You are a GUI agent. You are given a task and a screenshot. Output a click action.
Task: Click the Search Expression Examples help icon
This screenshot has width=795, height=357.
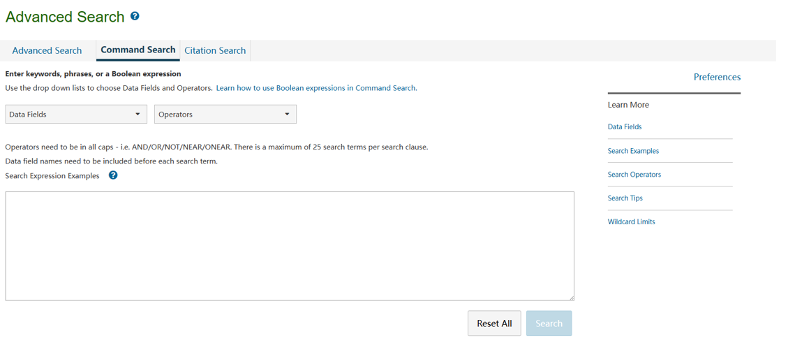[x=113, y=175]
